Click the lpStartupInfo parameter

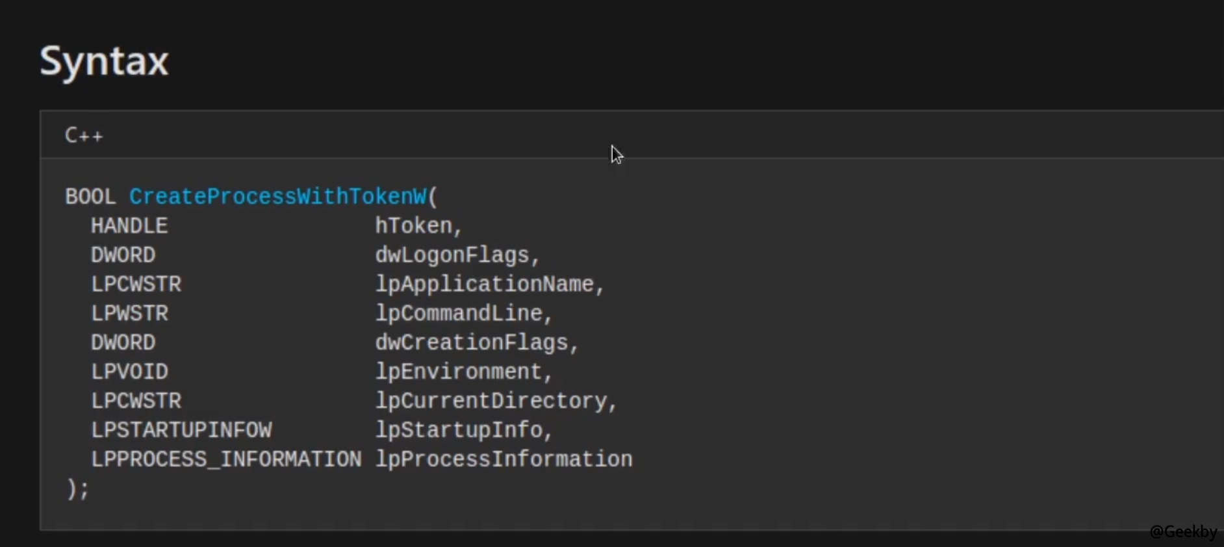pos(459,430)
